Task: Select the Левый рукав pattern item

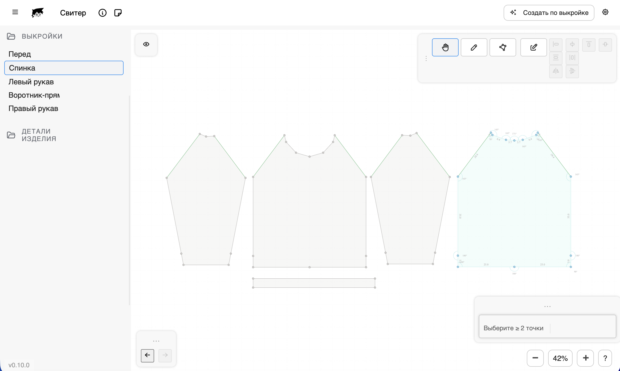Action: point(31,82)
